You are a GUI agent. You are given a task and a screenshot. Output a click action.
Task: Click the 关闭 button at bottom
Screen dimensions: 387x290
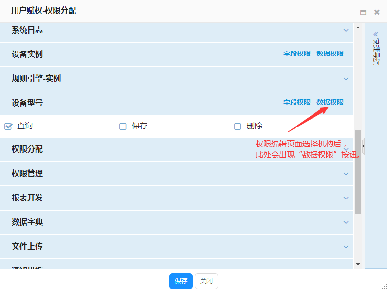coord(206,281)
